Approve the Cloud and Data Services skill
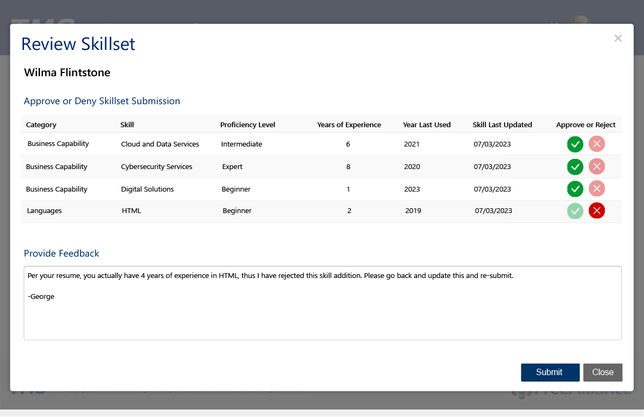Image resolution: width=644 pixels, height=417 pixels. (x=575, y=144)
